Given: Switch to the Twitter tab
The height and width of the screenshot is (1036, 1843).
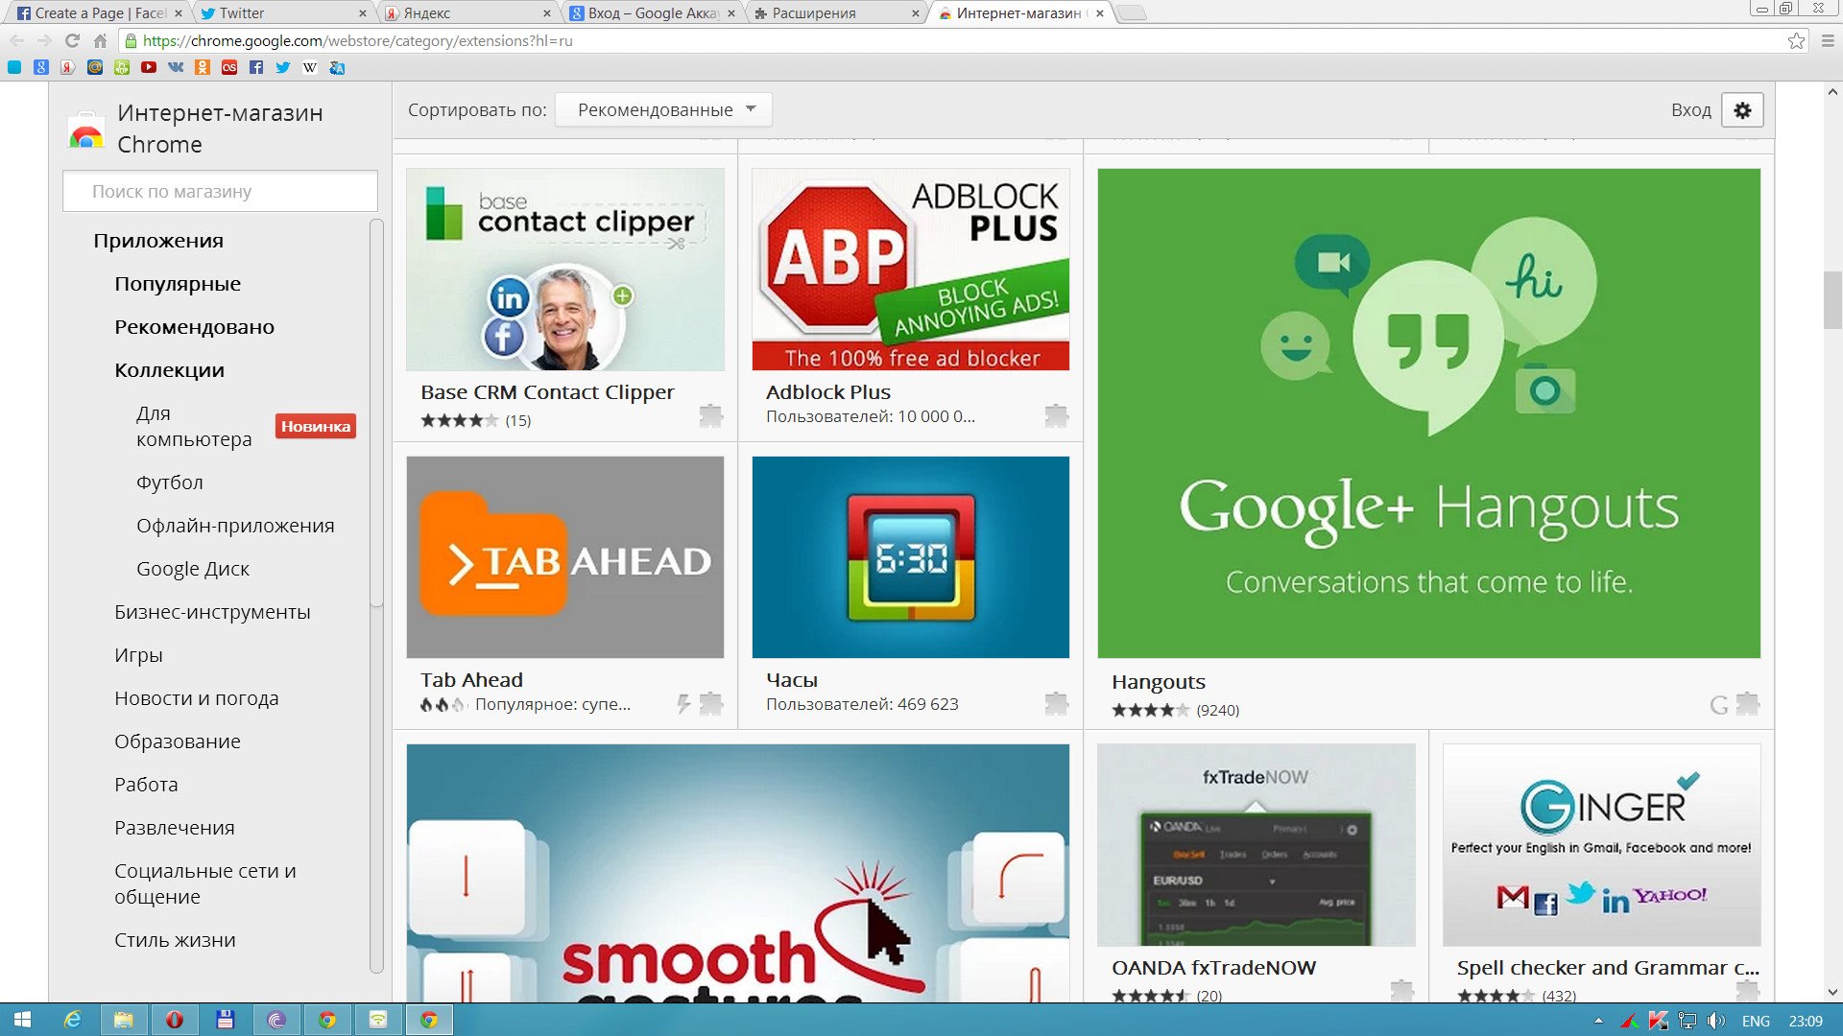Looking at the screenshot, I should click(x=283, y=12).
